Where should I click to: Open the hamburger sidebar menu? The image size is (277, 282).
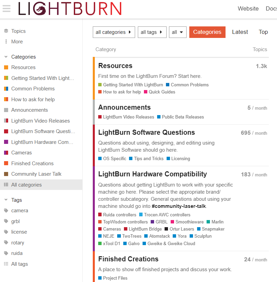click(6, 8)
